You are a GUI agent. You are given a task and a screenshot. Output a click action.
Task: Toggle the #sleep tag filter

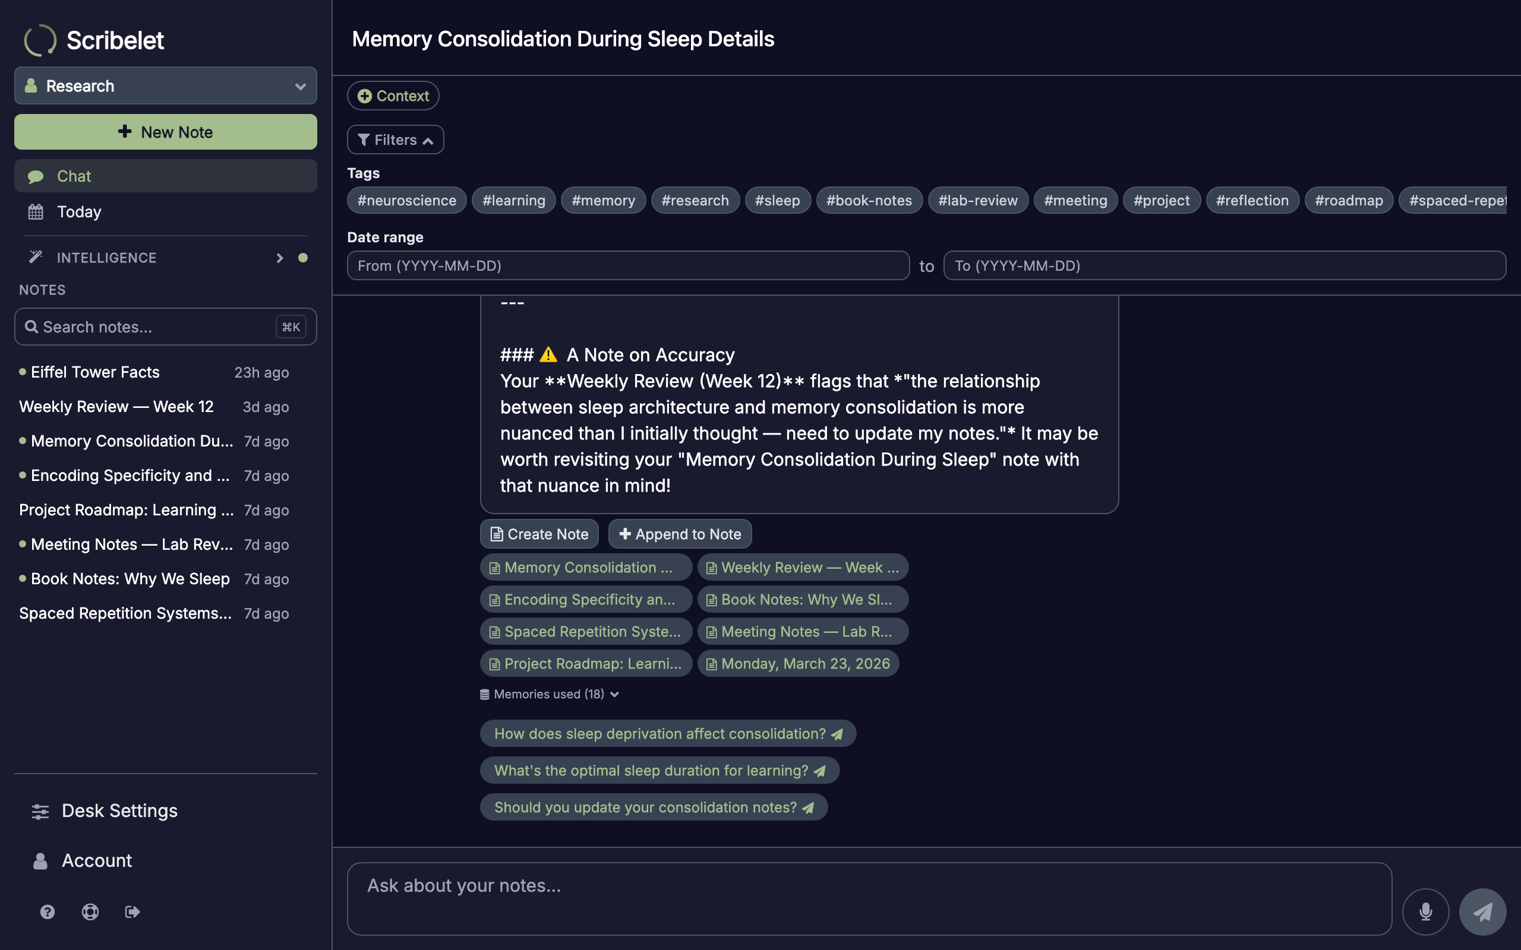pyautogui.click(x=778, y=201)
